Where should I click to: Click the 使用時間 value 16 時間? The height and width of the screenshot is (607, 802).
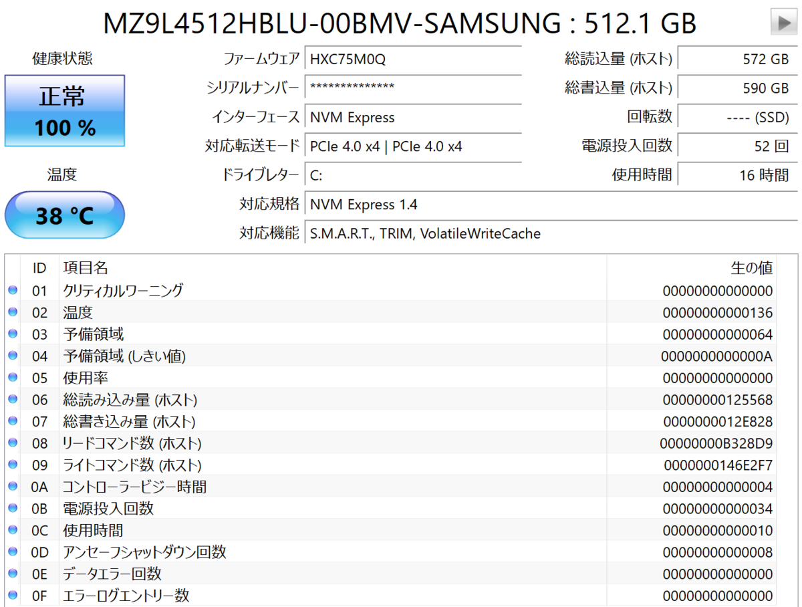(x=737, y=175)
